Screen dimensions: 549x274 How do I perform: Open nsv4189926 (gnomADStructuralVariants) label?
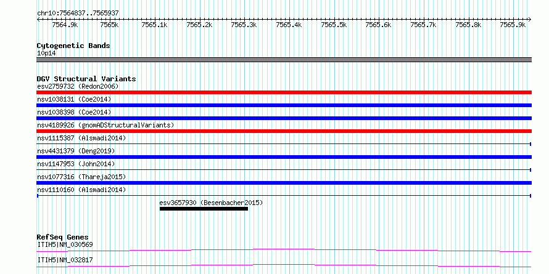(105, 125)
